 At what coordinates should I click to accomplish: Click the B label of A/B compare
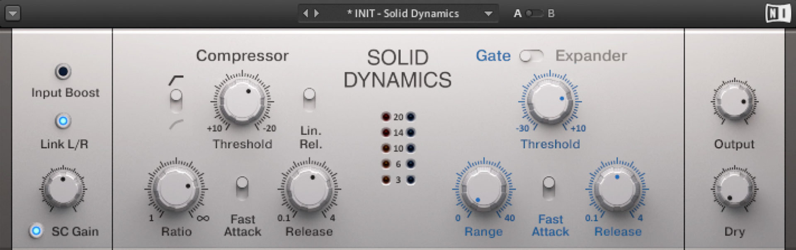pyautogui.click(x=551, y=14)
